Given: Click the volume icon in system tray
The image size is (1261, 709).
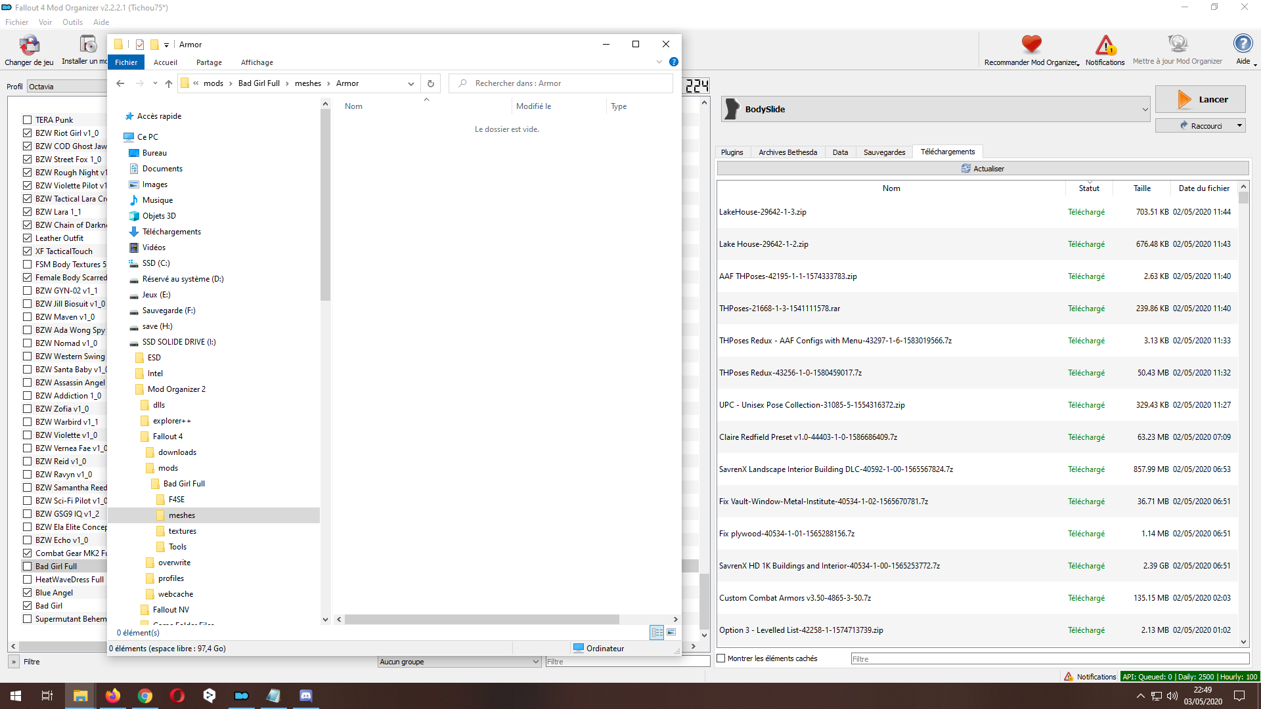Looking at the screenshot, I should coord(1172,696).
